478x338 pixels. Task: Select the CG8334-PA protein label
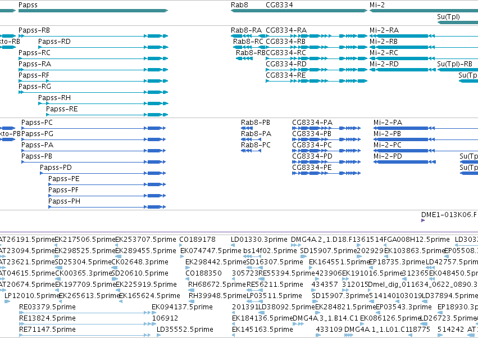pos(312,123)
